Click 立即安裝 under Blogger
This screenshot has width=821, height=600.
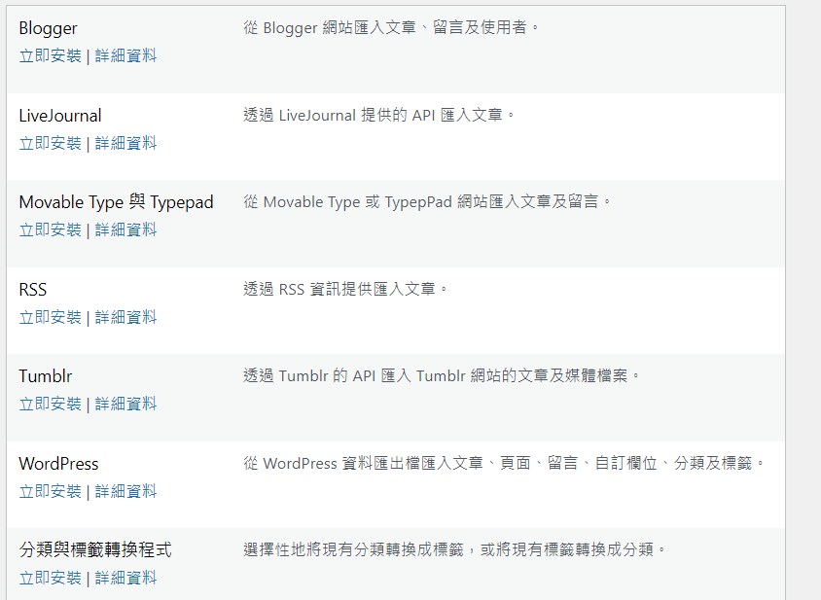[x=51, y=55]
